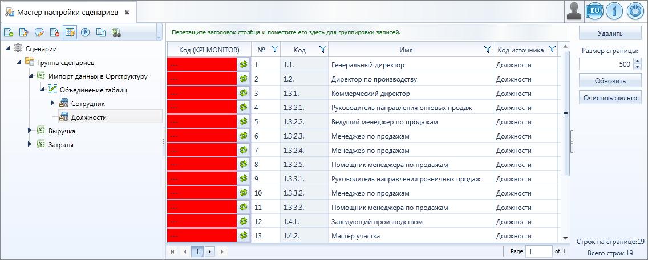Click refresh icon in row number 7

[244, 150]
